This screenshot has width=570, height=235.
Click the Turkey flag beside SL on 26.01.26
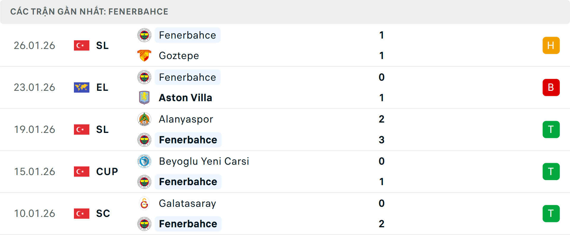point(81,45)
